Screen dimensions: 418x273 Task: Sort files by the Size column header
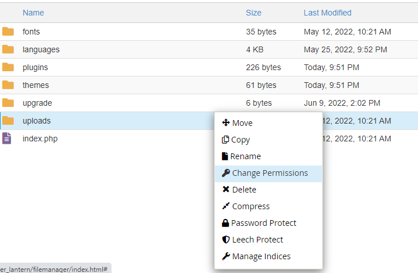[254, 13]
